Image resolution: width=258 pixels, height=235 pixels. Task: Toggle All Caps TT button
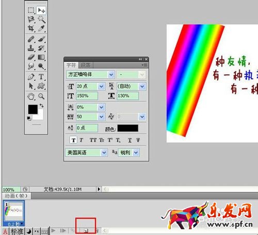click(93, 140)
